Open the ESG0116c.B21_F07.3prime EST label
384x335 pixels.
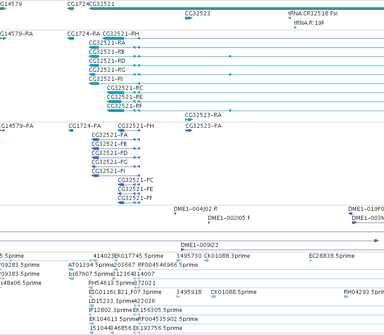pyautogui.click(x=125, y=292)
